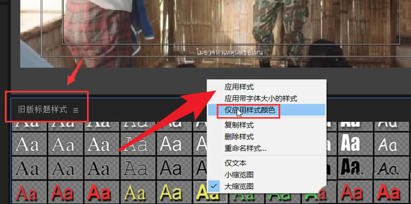
Task: Select 复制样式 menu entry
Action: pos(239,125)
